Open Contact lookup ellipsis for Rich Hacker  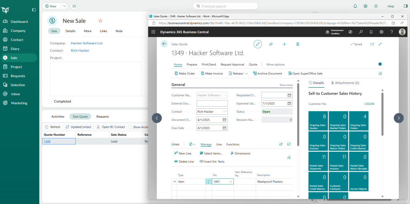[225, 112]
